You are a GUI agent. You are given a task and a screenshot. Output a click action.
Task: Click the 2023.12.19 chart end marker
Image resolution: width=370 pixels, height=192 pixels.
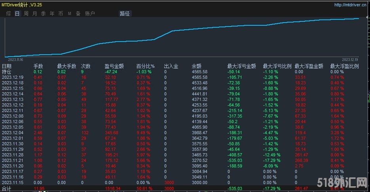click(350, 60)
